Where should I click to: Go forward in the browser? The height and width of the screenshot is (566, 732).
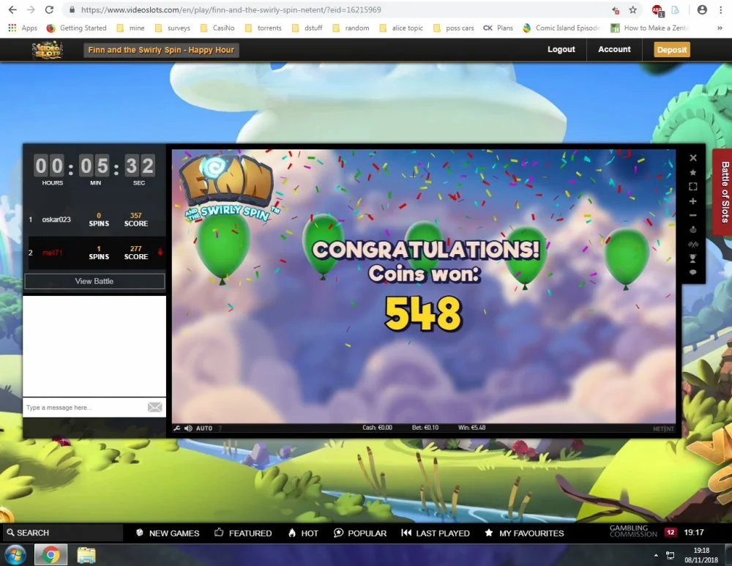[x=31, y=10]
